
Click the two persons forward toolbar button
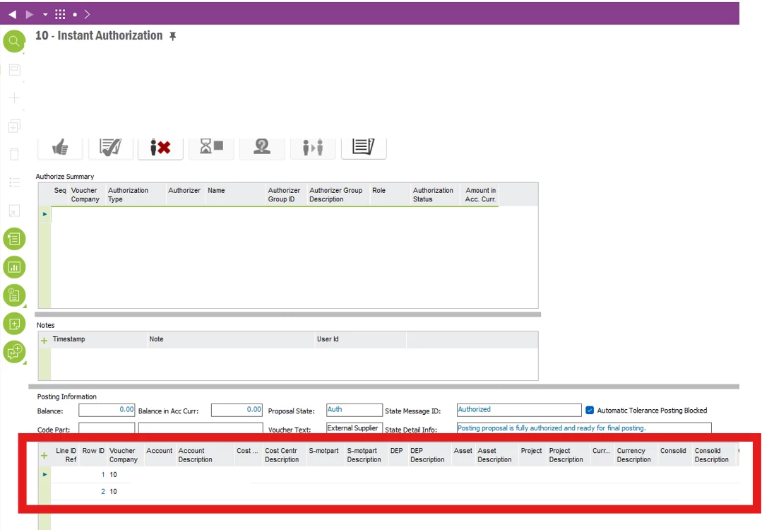pos(313,147)
